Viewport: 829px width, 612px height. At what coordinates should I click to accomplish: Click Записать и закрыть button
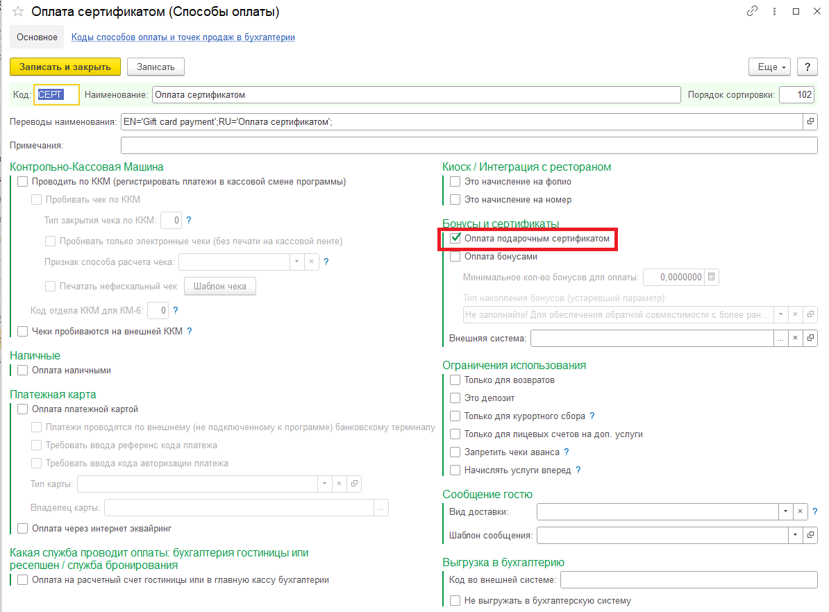[x=65, y=67]
